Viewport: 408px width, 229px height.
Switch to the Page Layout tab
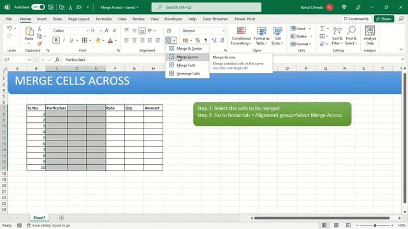click(79, 19)
